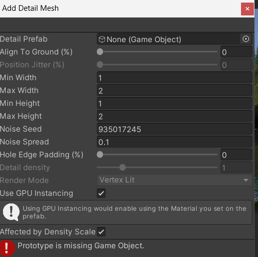The width and height of the screenshot is (258, 257).
Task: Open the Render Mode dropdown
Action: [x=175, y=180]
